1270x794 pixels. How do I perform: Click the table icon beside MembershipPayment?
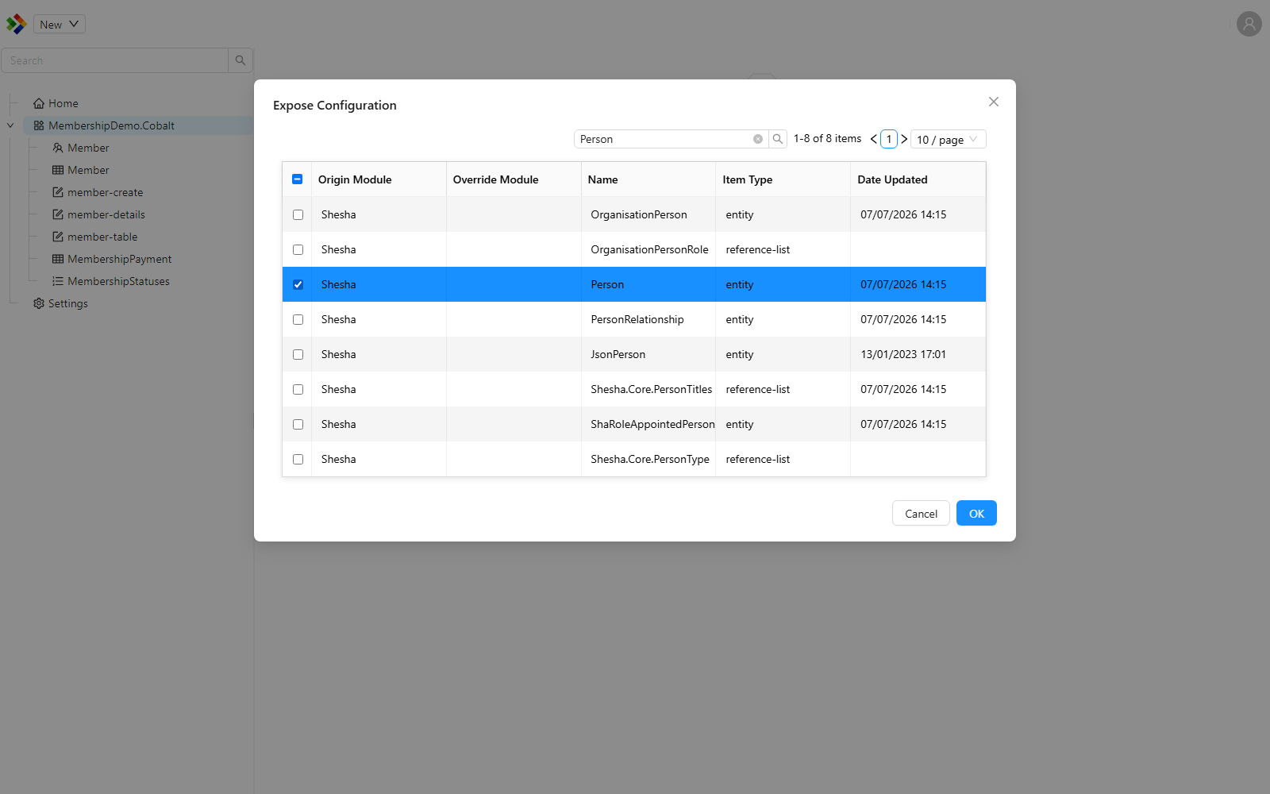[58, 259]
